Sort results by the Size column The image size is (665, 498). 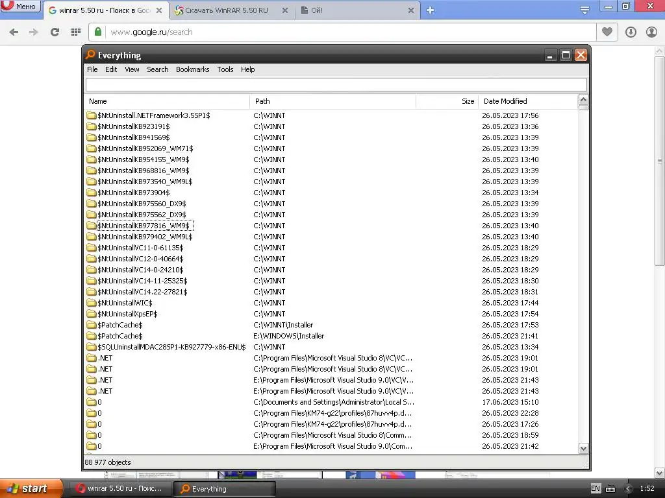click(447, 101)
